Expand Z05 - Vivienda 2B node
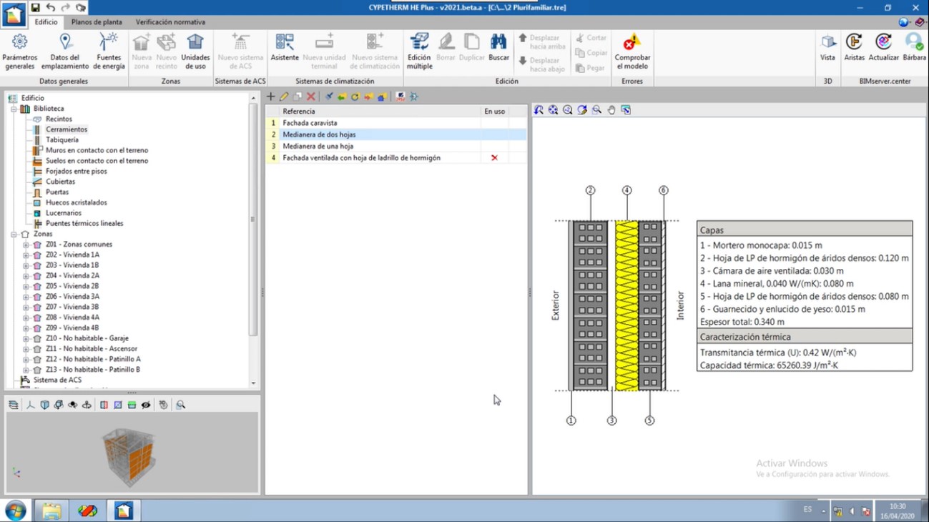The height and width of the screenshot is (522, 929). point(26,286)
